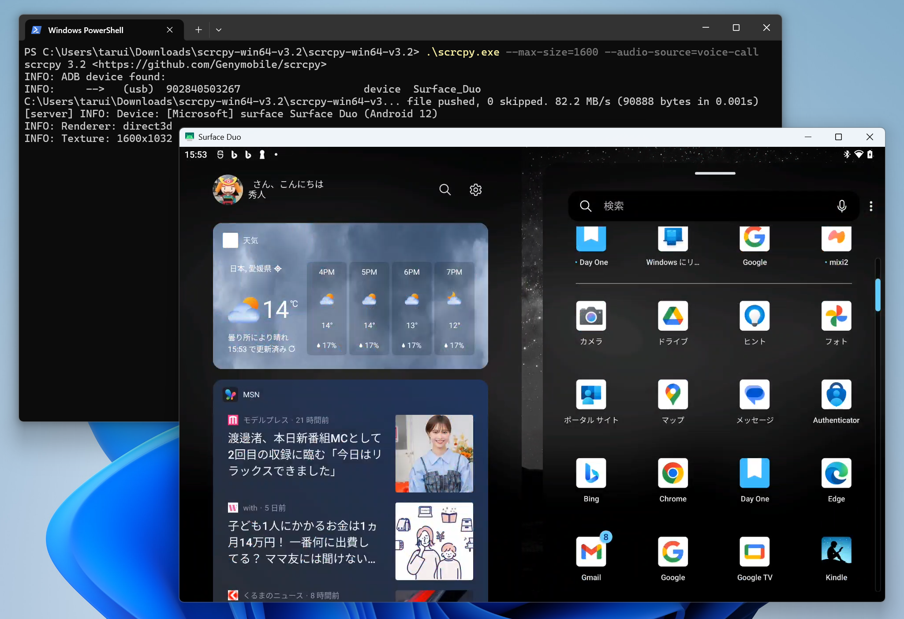Screen dimensions: 904x619
Task: Select the Windows PowerShell tab
Action: coord(85,30)
